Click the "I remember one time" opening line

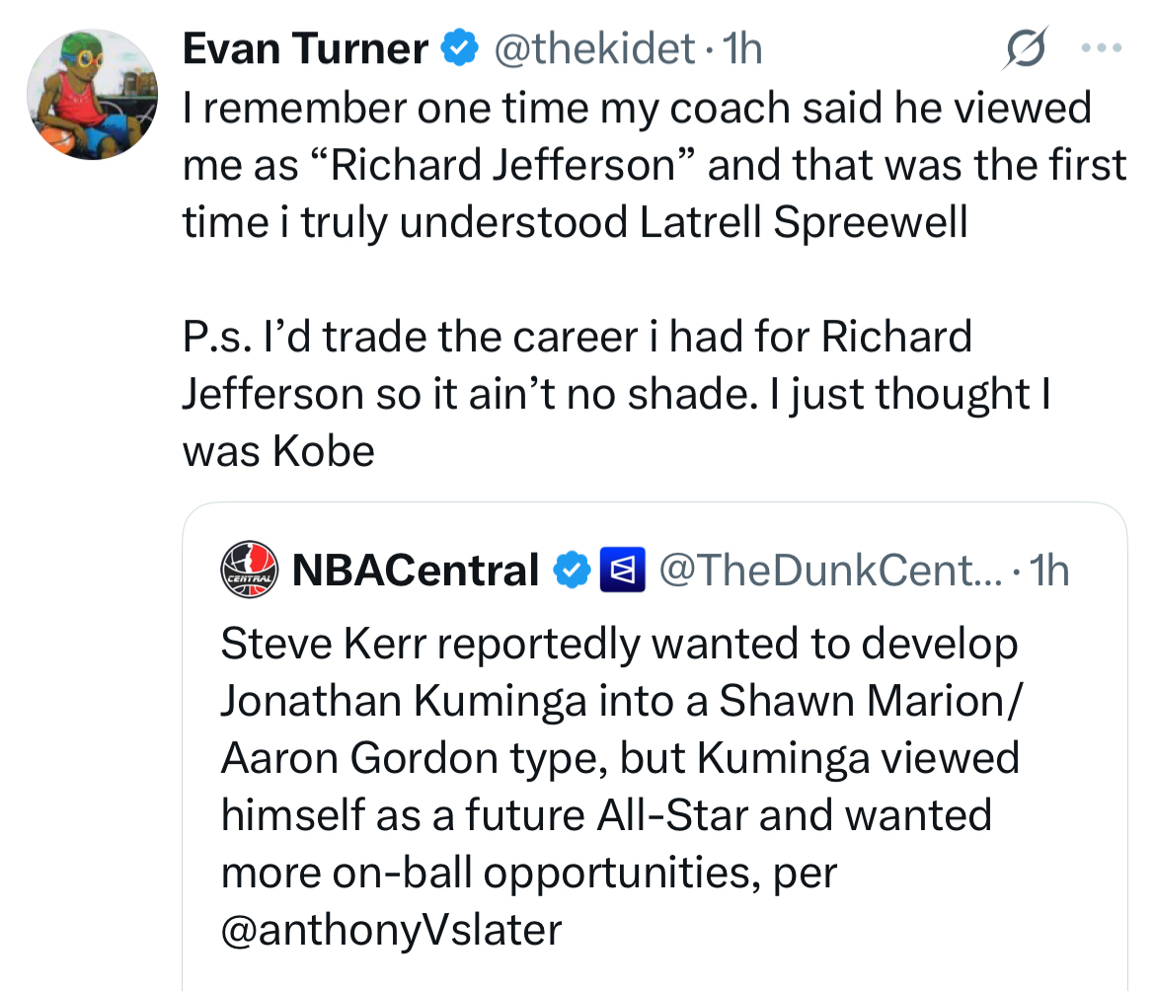(x=395, y=108)
